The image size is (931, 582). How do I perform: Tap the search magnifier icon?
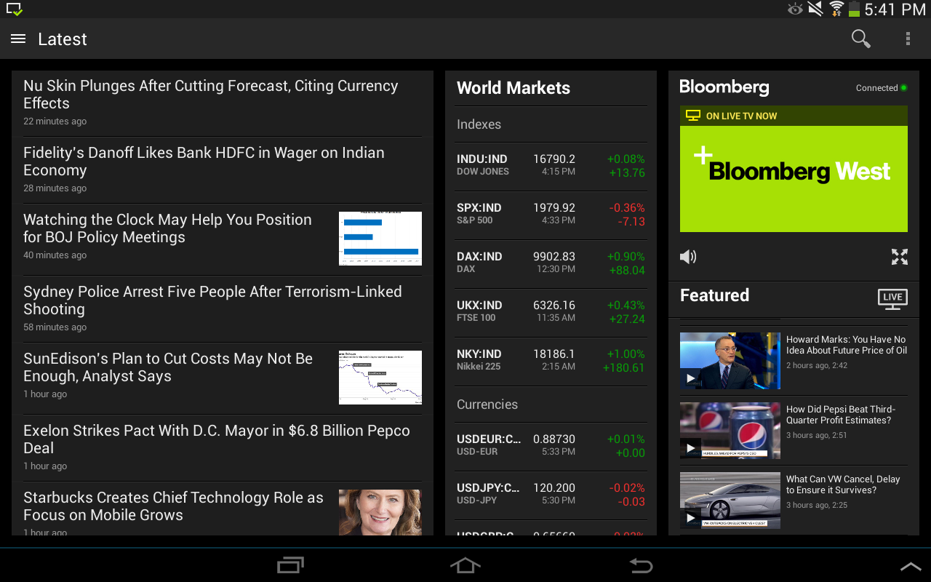point(861,39)
